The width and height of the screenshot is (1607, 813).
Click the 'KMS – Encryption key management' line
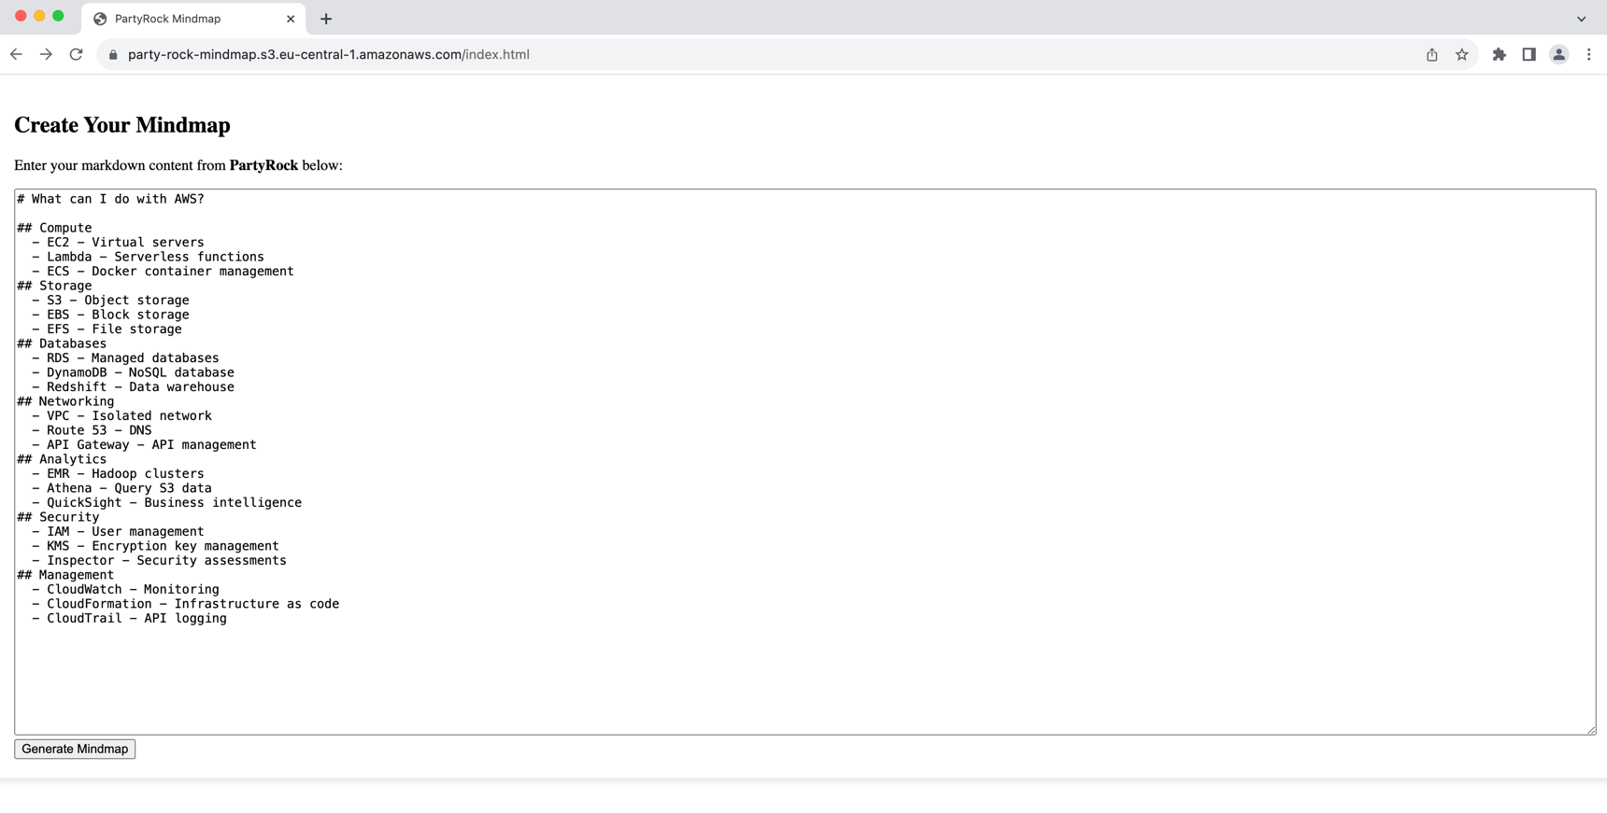pyautogui.click(x=155, y=546)
